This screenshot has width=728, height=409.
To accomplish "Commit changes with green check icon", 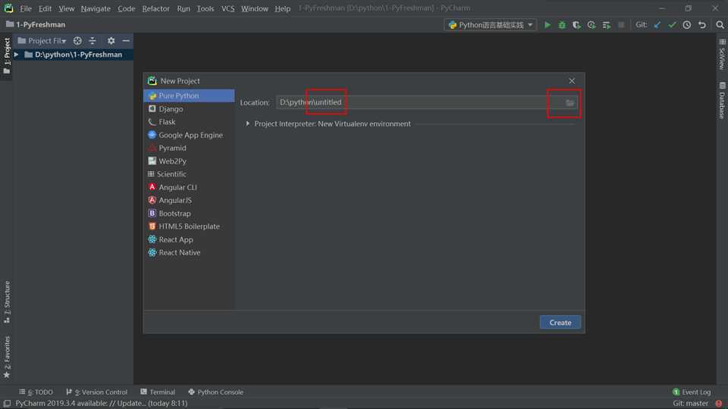I will 672,25.
